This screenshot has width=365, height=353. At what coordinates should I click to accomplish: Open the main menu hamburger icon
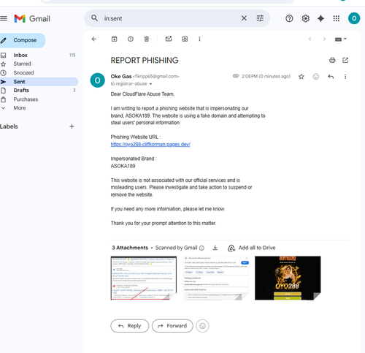[4, 18]
